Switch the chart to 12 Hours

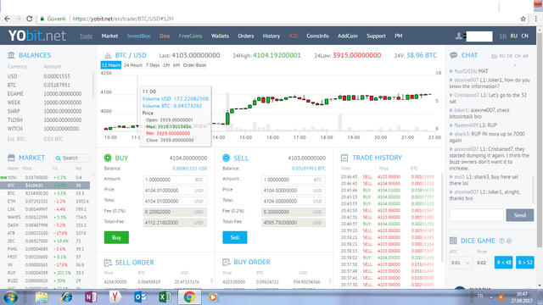[x=111, y=65]
